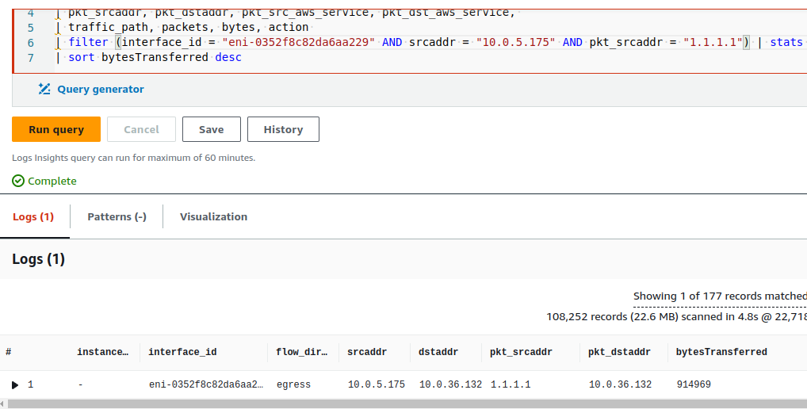
Task: Click the green Complete status check icon
Action: coord(18,181)
